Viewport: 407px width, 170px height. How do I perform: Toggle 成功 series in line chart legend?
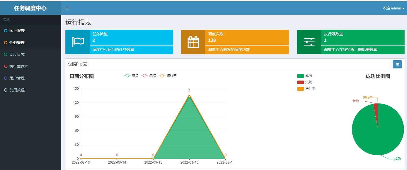[x=131, y=75]
